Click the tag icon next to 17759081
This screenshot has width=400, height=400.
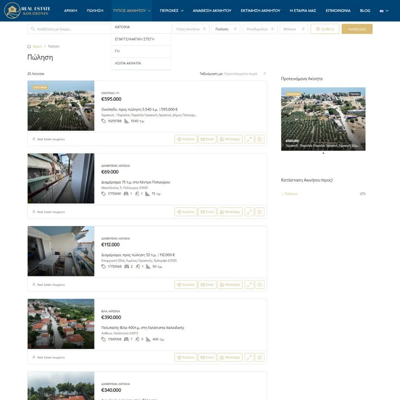coord(103,194)
